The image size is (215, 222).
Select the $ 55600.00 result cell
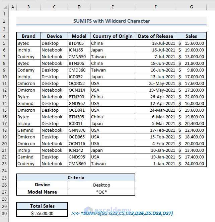[x=42, y=213]
